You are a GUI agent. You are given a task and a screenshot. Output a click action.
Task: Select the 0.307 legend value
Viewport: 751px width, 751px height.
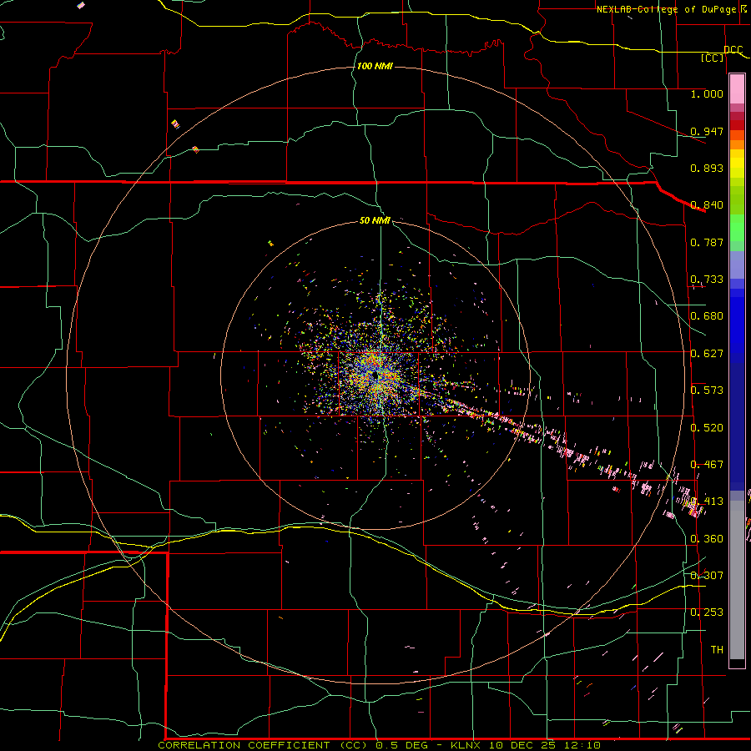[707, 575]
